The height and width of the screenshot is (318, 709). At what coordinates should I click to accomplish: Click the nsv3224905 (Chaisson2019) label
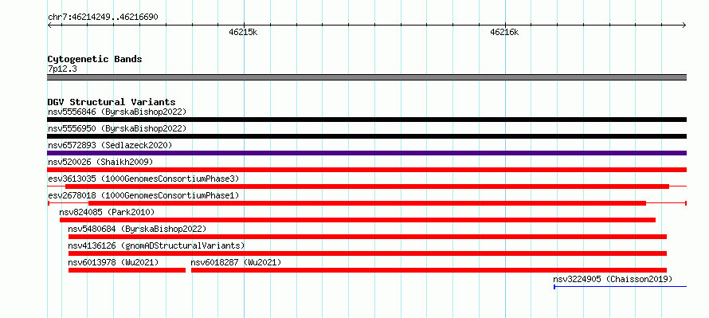(613, 279)
